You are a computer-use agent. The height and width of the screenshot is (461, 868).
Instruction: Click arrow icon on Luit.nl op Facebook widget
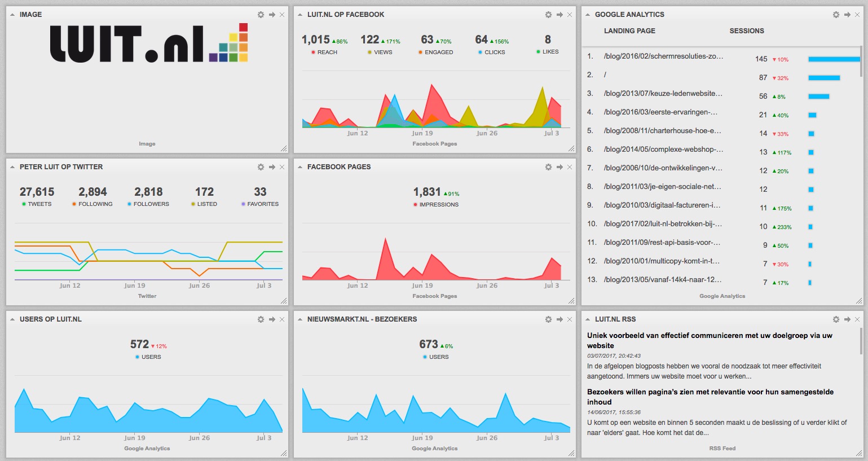[x=559, y=15]
